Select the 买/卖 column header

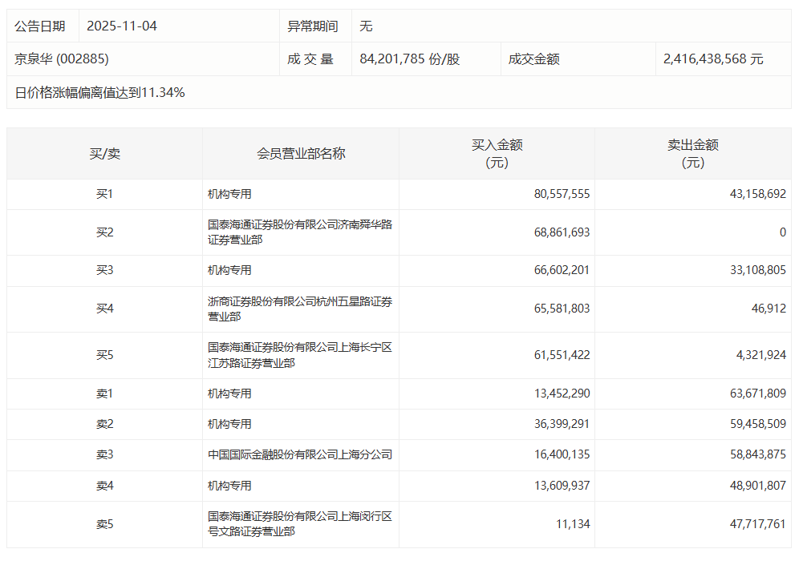tap(104, 153)
